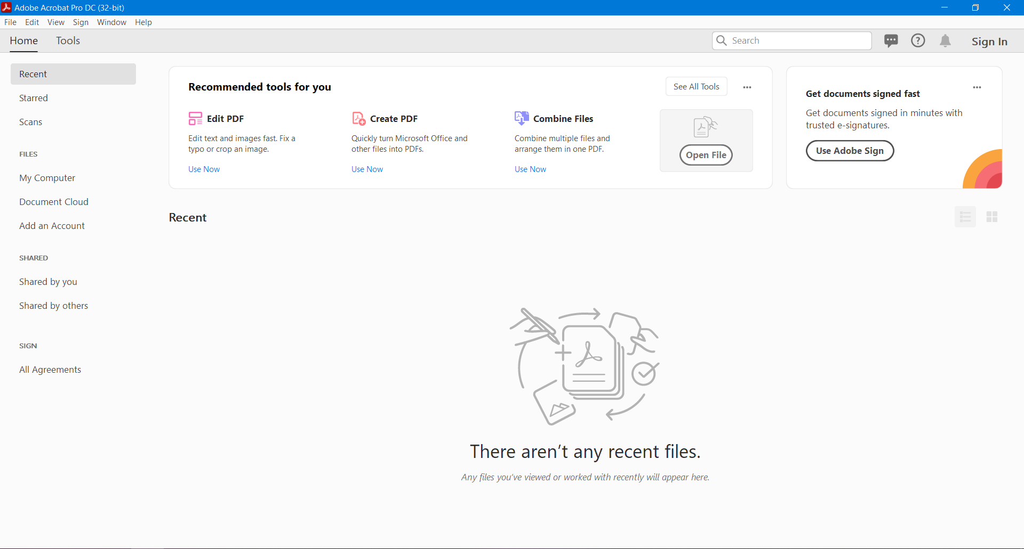The width and height of the screenshot is (1024, 549).
Task: Click the search magnifier icon
Action: (x=722, y=40)
